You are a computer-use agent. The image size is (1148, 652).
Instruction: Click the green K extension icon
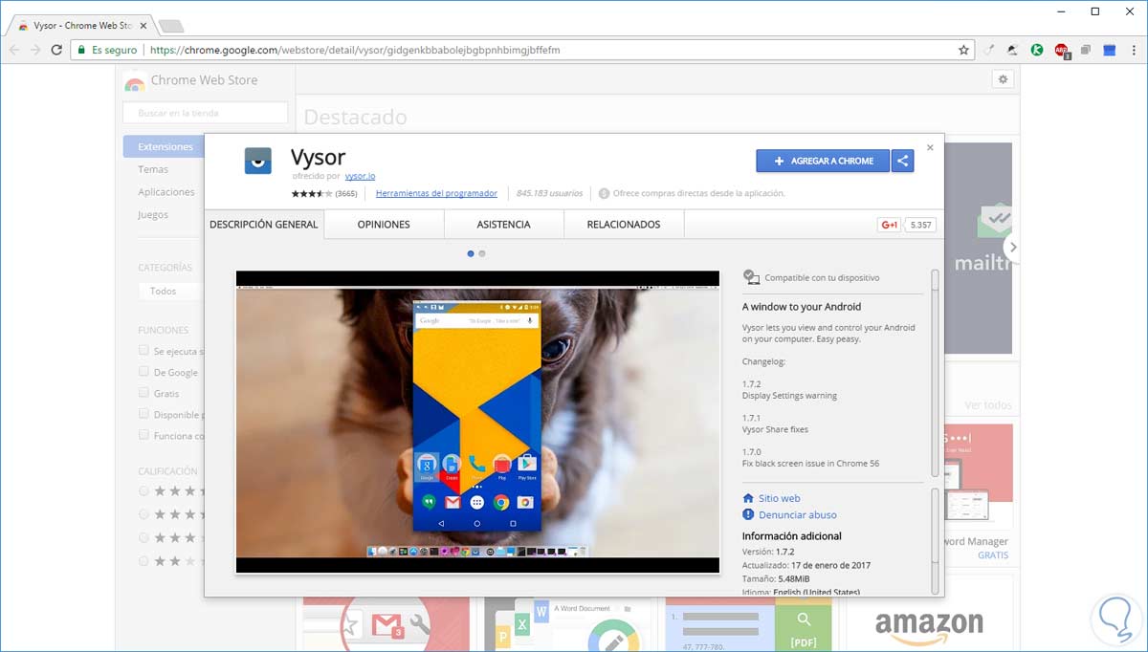[1037, 50]
